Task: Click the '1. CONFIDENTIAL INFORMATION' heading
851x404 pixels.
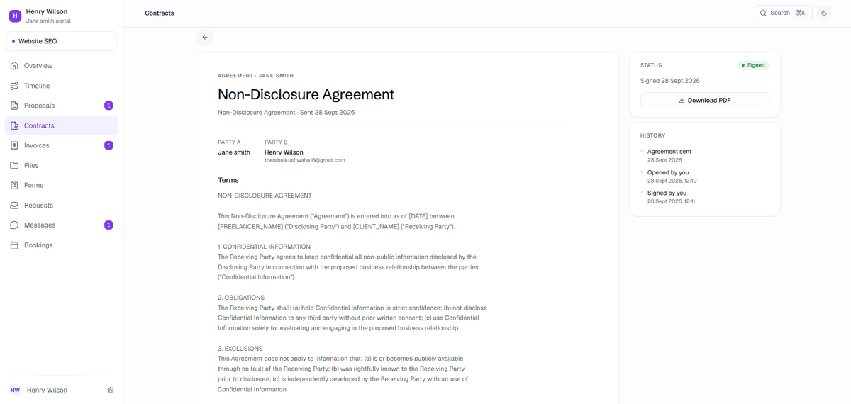Action: 264,247
